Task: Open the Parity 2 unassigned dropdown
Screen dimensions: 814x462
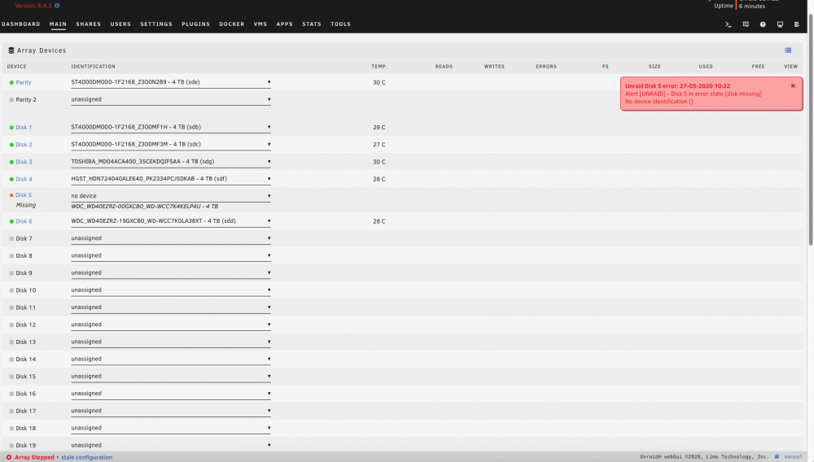Action: (171, 99)
